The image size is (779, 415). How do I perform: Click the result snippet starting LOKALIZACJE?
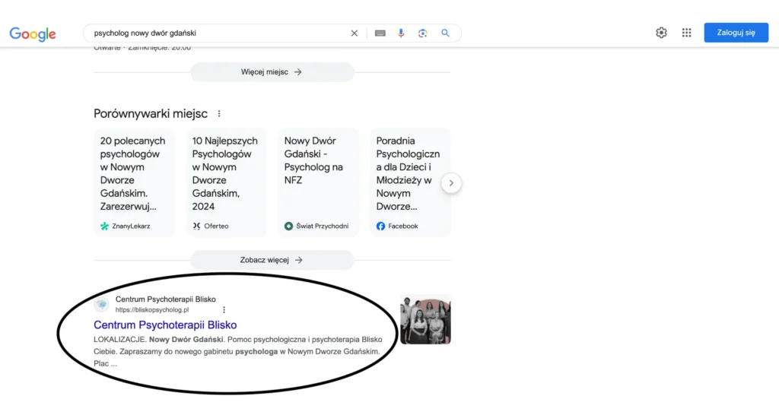tap(238, 351)
